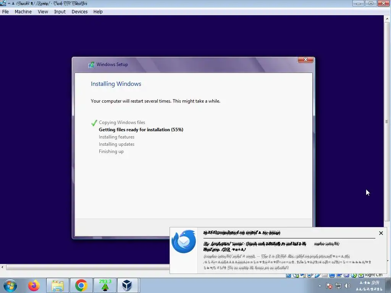Viewport: 391px width, 293px height.
Task: Click the VirtualBox hard disk indicator
Action: click(289, 275)
